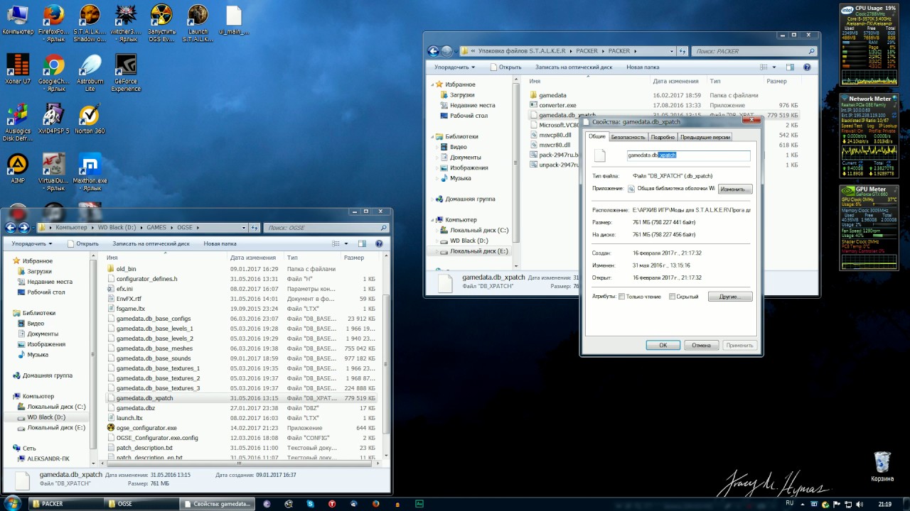Switch to the Предыдущие версии tab

[x=705, y=137]
